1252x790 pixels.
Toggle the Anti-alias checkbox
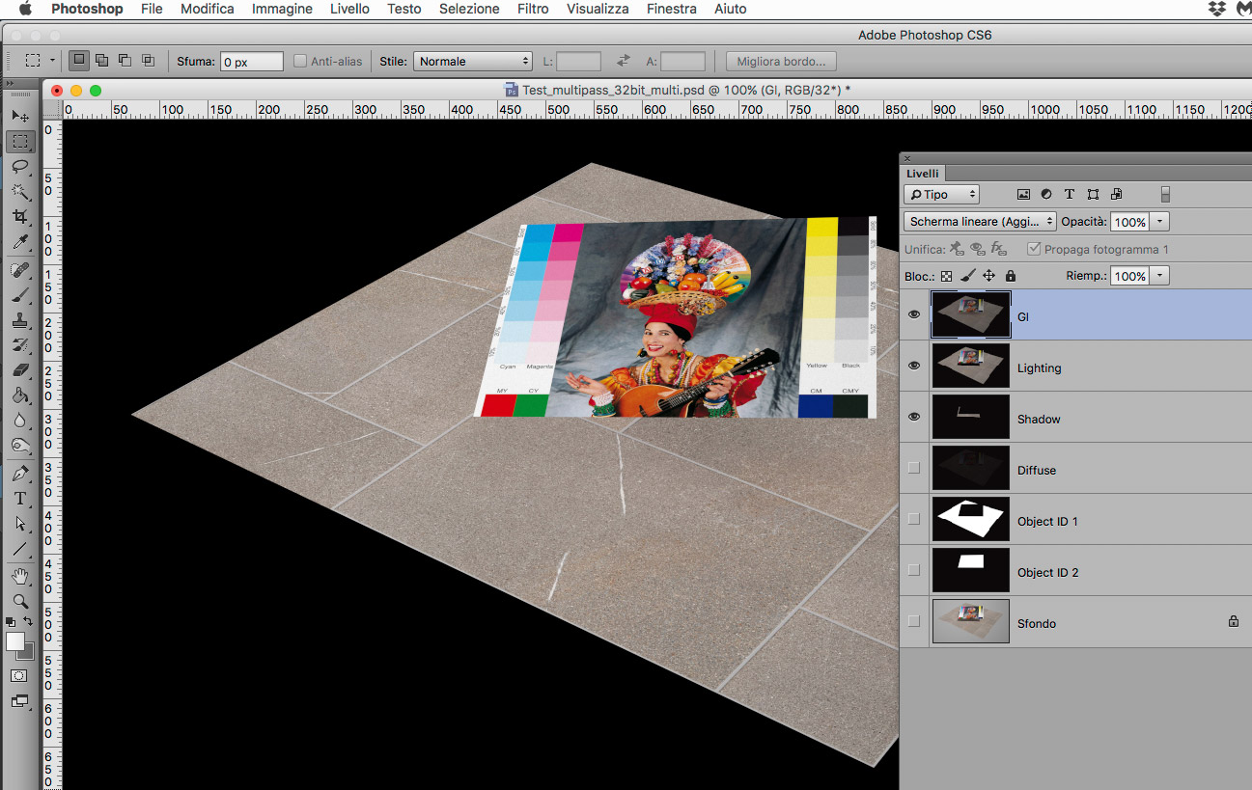[x=300, y=61]
